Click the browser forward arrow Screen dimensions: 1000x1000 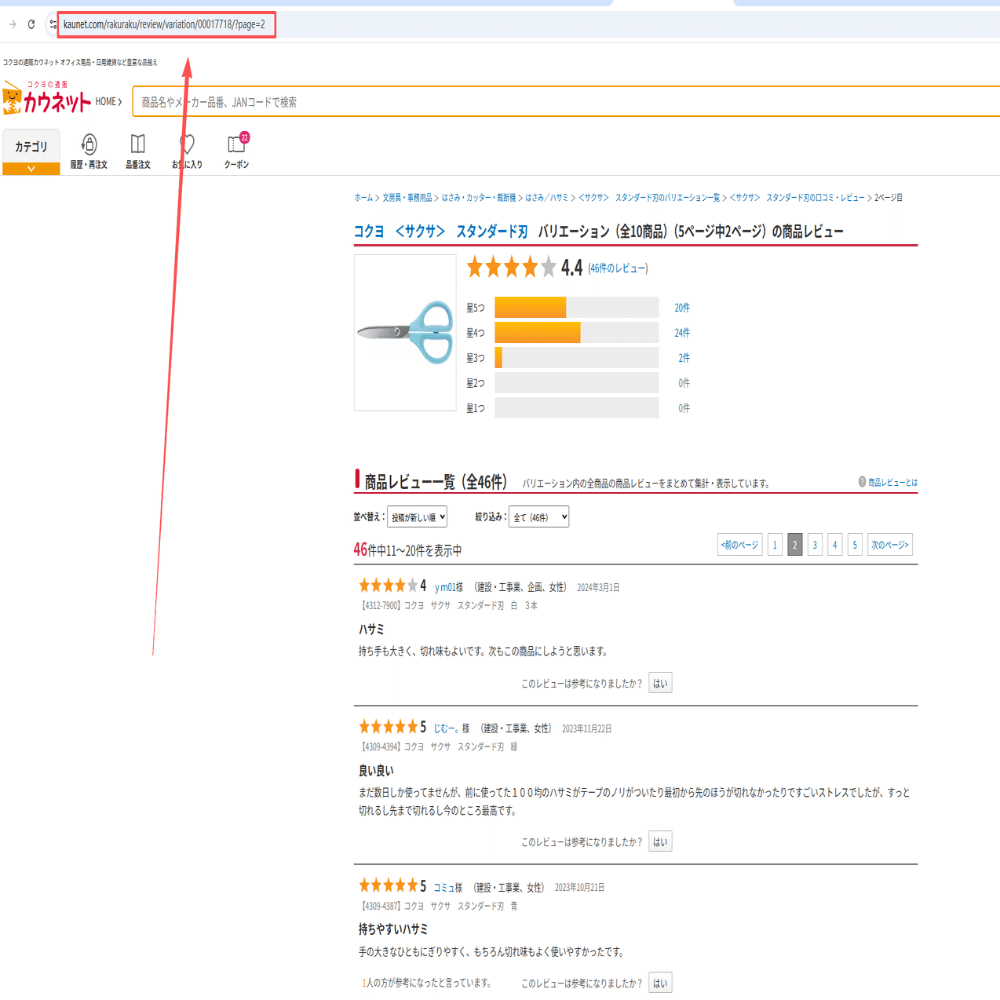tap(13, 24)
